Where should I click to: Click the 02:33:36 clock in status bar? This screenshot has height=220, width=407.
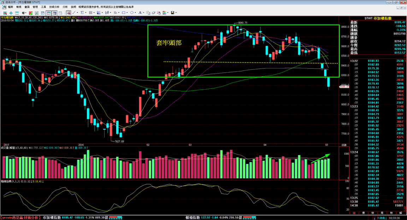pyautogui.click(x=394, y=218)
